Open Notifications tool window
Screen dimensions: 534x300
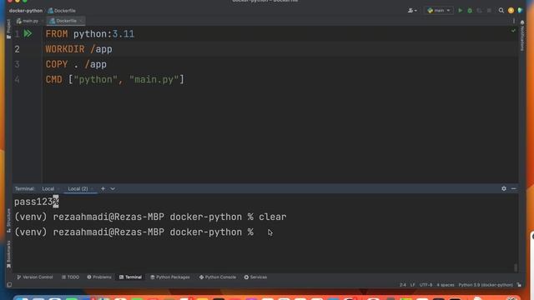[x=522, y=35]
